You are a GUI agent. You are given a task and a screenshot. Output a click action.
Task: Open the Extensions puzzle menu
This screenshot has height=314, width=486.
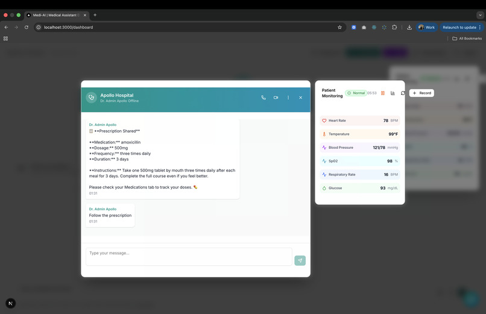(394, 27)
